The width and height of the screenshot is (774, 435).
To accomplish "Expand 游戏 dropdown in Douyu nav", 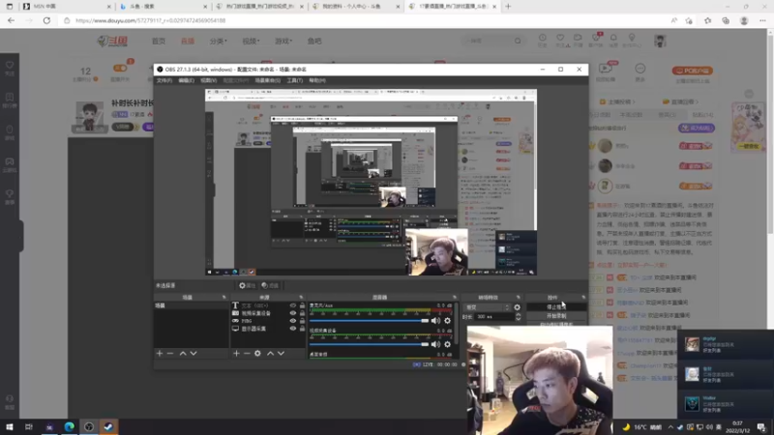I will point(283,41).
